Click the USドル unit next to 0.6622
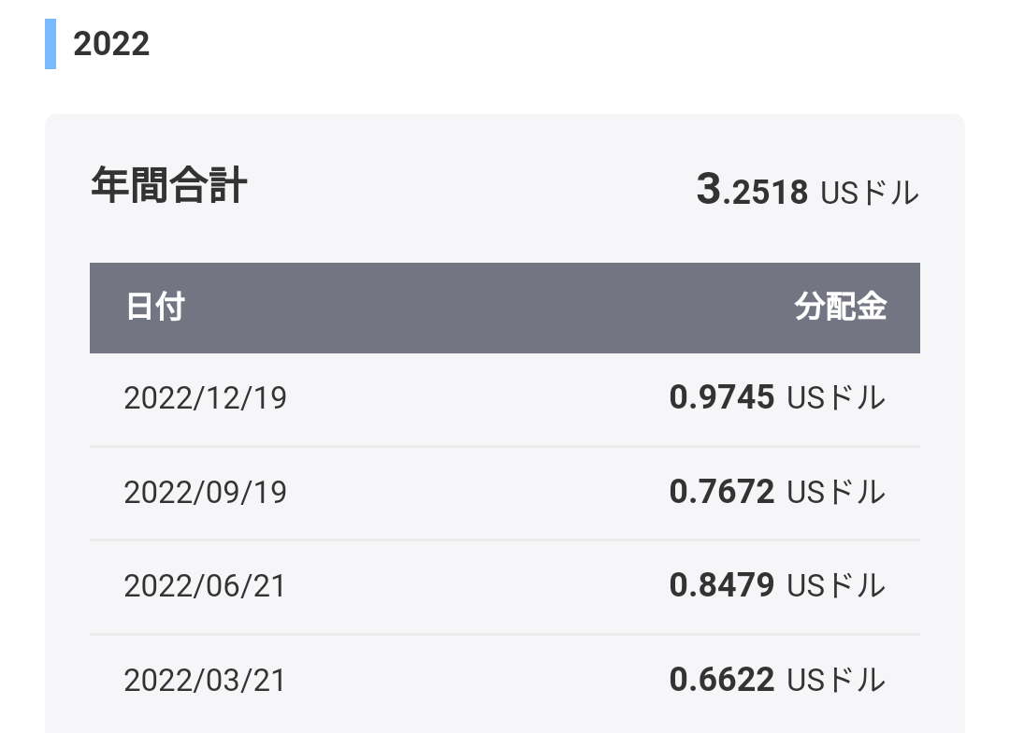Viewport: 1010px width, 733px height. pyautogui.click(x=836, y=681)
